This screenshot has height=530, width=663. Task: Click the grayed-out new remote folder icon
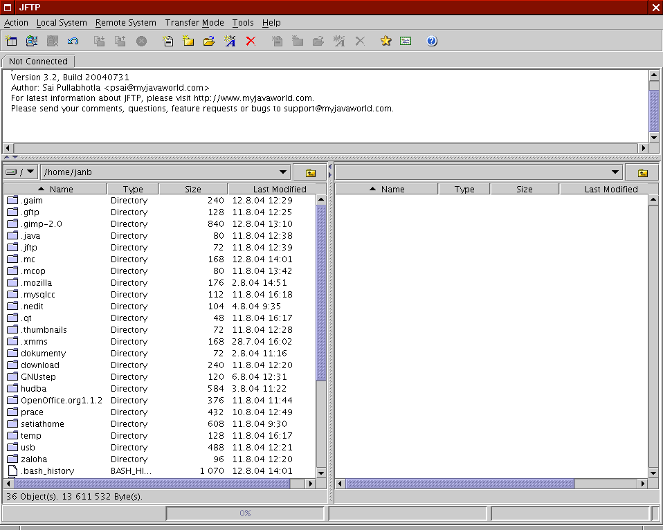tap(298, 41)
